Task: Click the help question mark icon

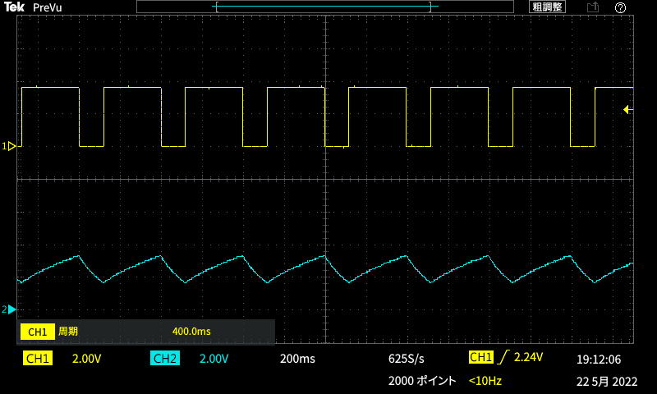Action: 620,7
